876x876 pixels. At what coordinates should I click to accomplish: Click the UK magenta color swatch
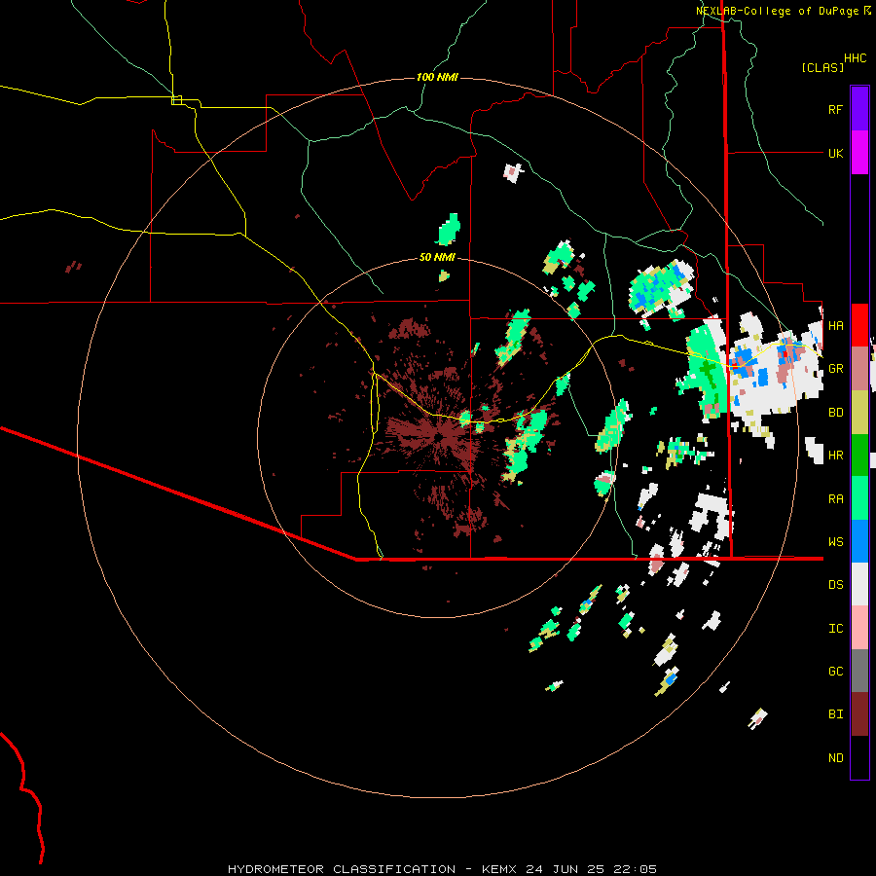[859, 153]
